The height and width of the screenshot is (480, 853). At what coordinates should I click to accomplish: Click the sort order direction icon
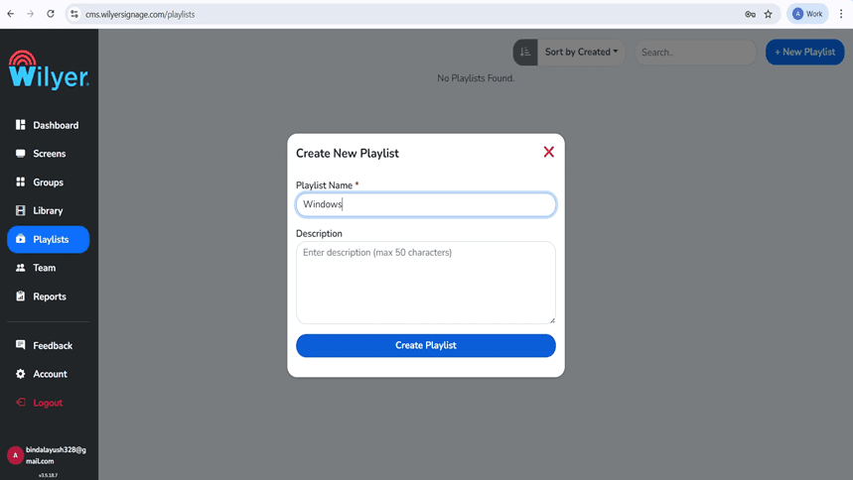[525, 53]
